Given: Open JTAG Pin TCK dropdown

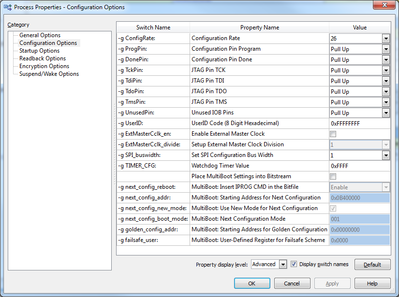Looking at the screenshot, I should (386, 71).
